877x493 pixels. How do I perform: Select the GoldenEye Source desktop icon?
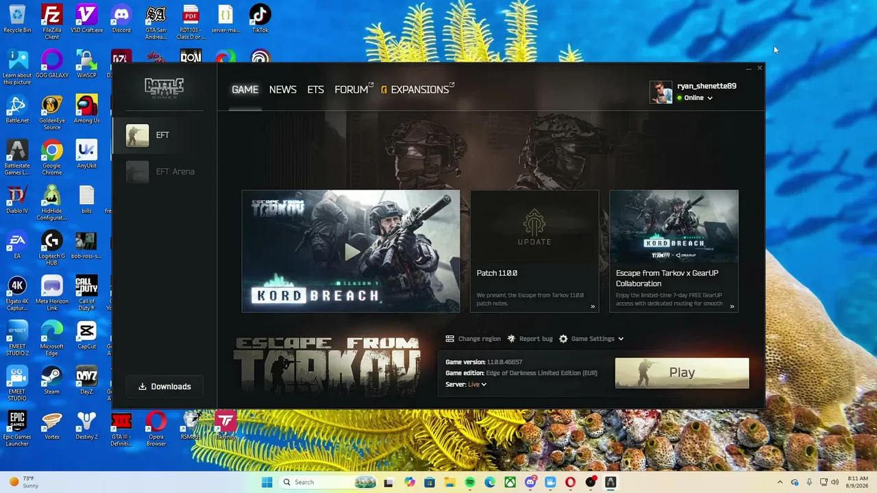[52, 113]
